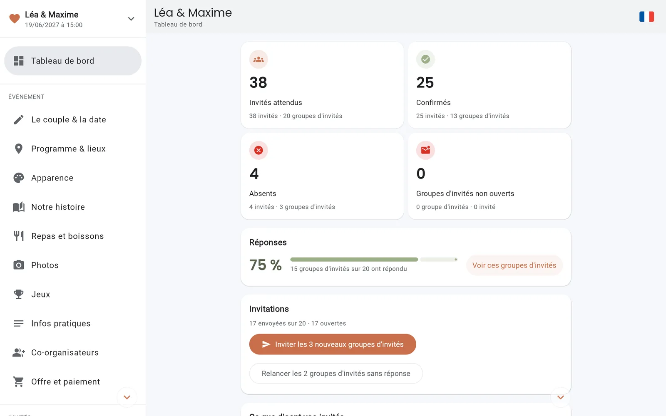This screenshot has width=666, height=416.
Task: Click the main content scroll-down chevron
Action: point(561,397)
